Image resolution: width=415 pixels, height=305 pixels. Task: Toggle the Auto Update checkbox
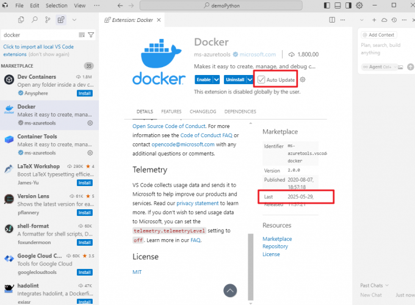click(261, 80)
